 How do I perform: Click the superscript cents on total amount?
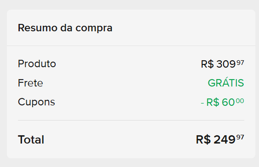(240, 137)
